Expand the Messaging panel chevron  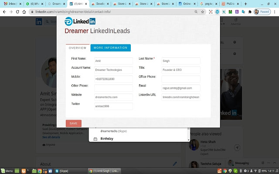click(x=275, y=163)
